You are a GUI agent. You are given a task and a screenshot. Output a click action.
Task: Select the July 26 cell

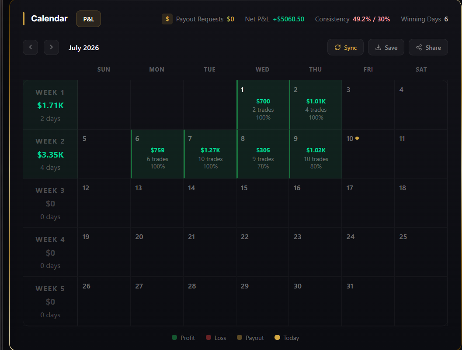(104, 301)
